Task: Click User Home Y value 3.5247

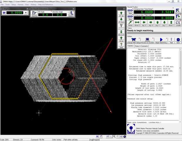Action: pos(164,12)
